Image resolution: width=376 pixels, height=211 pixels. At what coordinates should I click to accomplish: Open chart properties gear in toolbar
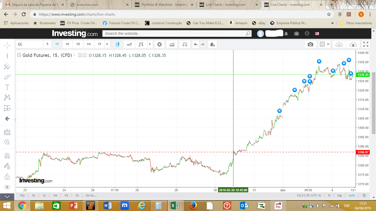[159, 44]
